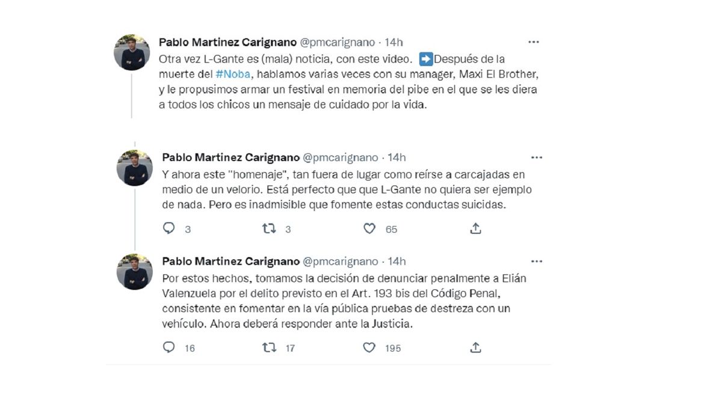Open the @pmcarignano handle on the second tweet
This screenshot has height=406, width=722.
340,158
